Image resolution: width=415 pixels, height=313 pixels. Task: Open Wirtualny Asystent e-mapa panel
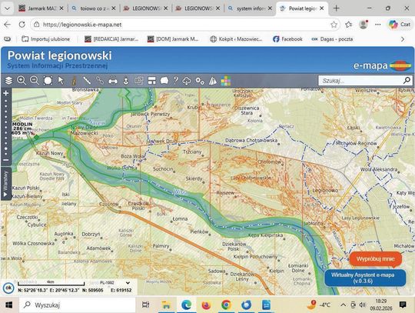pyautogui.click(x=365, y=278)
